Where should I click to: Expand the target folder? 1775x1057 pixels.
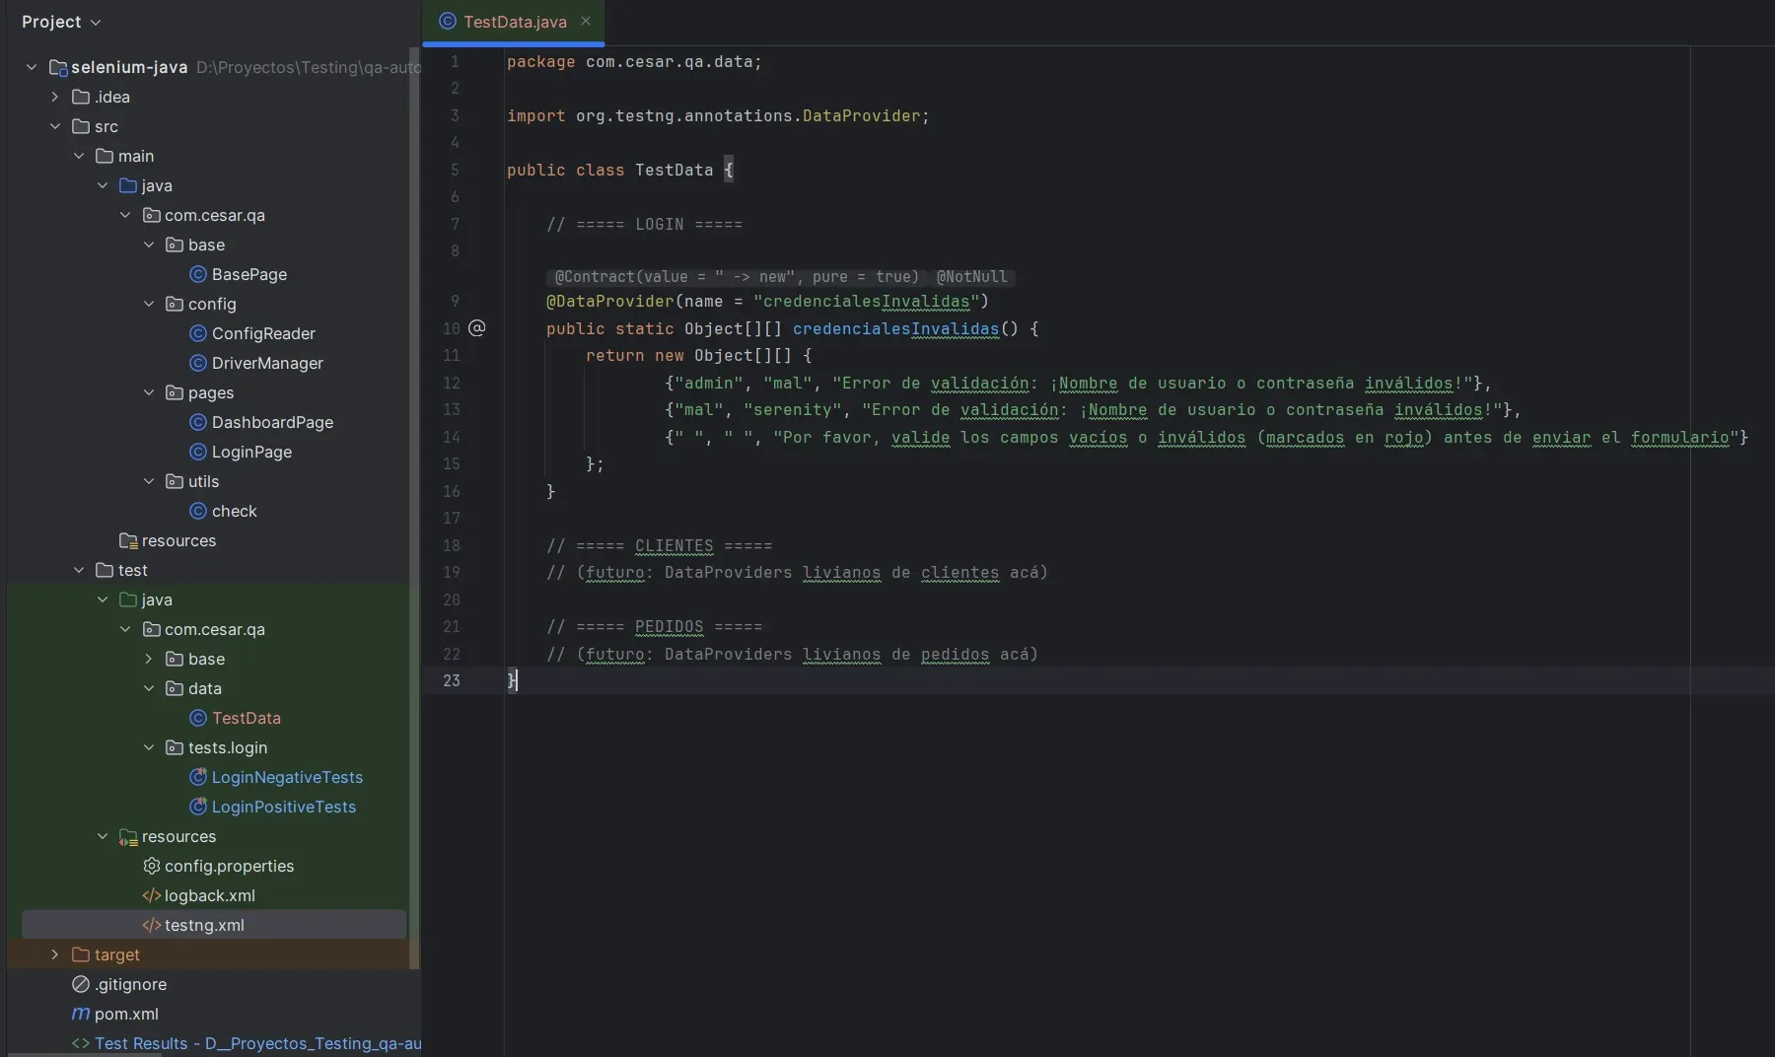coord(56,954)
